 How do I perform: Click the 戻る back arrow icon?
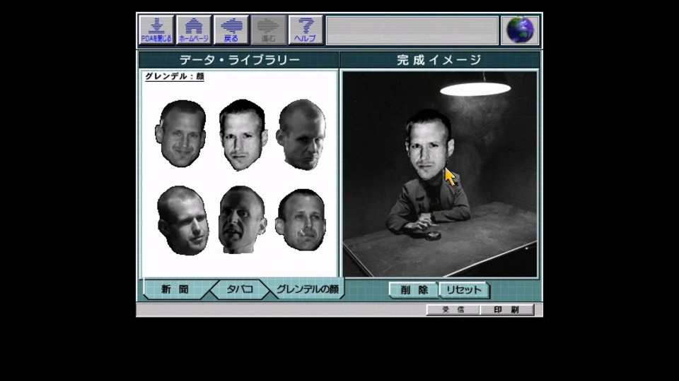pos(231,30)
